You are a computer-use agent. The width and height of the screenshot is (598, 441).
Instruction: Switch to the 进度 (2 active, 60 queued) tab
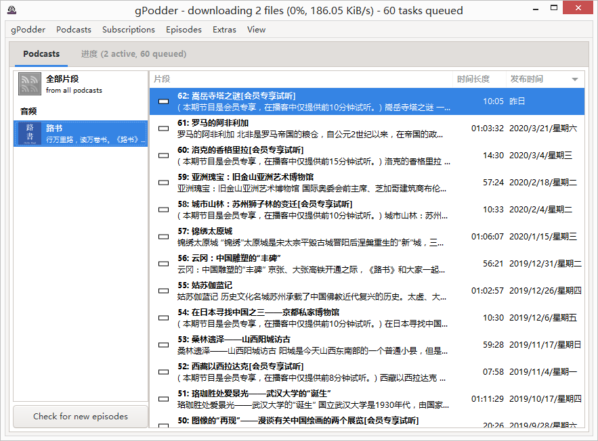133,53
